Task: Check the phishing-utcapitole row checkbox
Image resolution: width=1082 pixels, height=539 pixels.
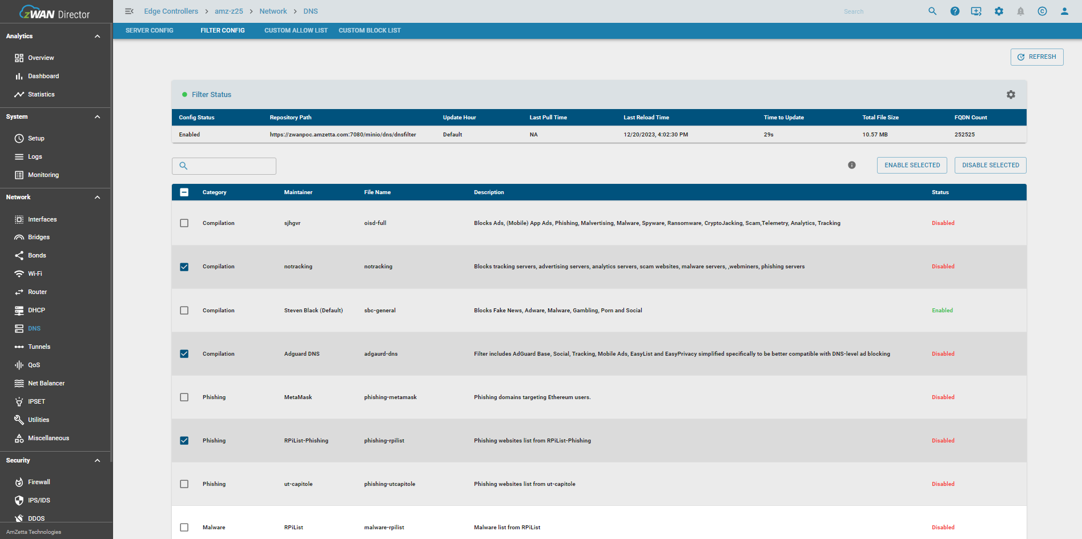Action: point(184,484)
